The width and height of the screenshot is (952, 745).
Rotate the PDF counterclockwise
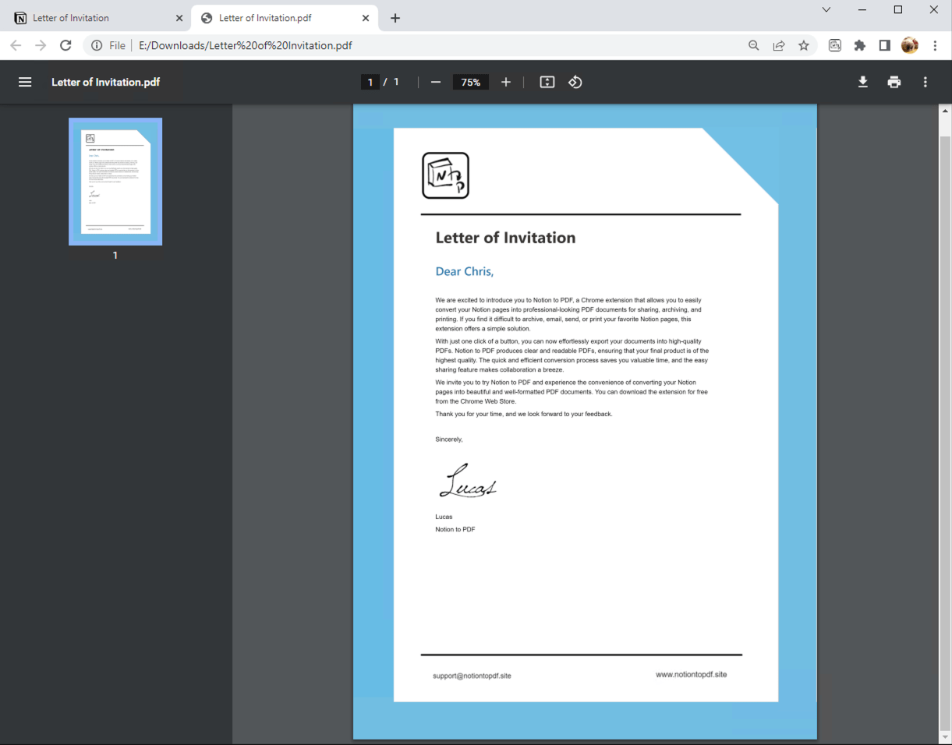(x=575, y=82)
